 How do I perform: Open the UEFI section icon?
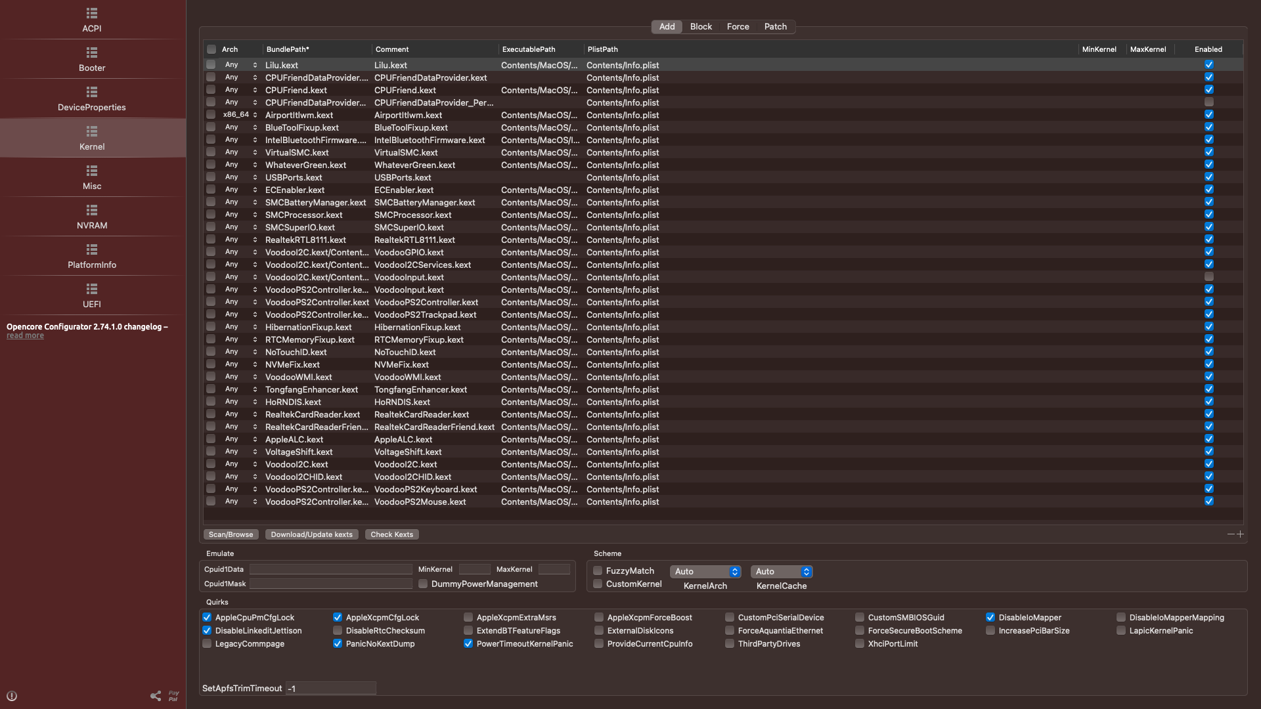click(92, 289)
